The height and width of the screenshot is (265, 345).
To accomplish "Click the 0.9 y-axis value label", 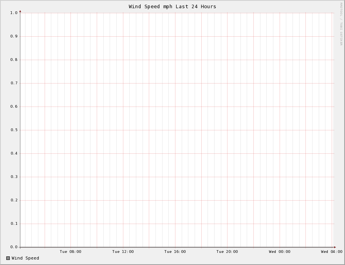I will (14, 36).
